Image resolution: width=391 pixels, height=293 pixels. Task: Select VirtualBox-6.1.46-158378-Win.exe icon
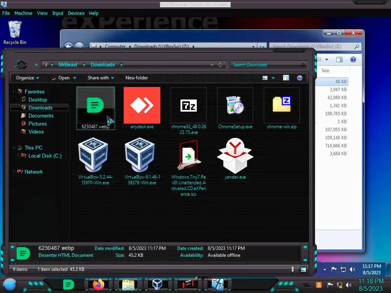tap(140, 155)
